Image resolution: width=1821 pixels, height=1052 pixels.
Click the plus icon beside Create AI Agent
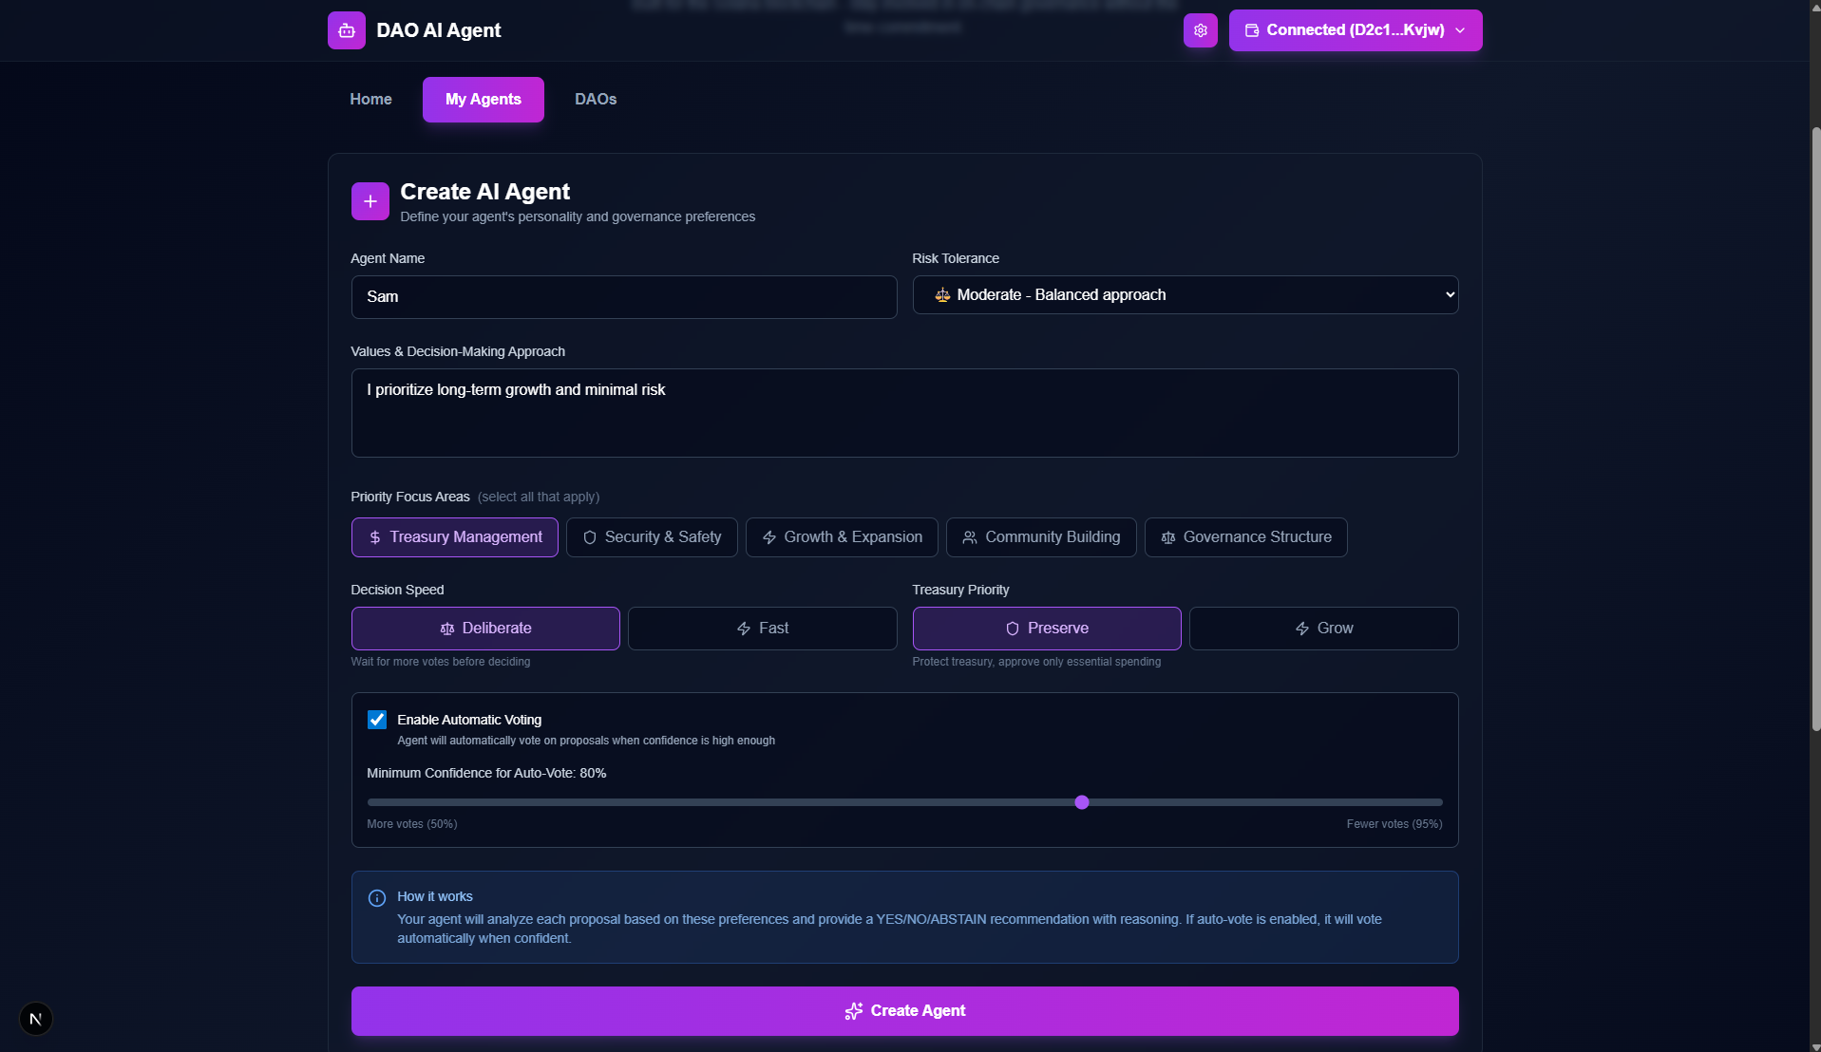(370, 200)
